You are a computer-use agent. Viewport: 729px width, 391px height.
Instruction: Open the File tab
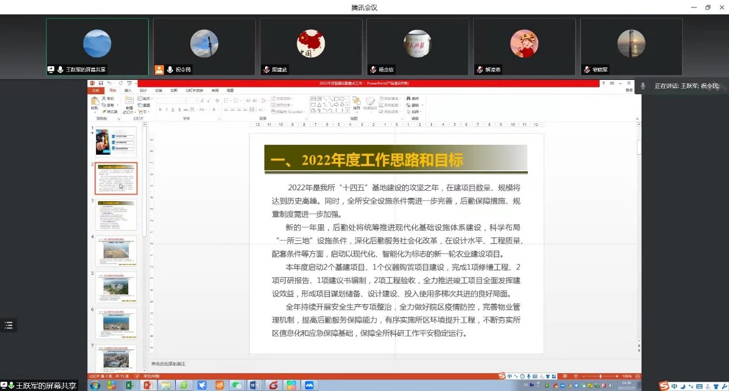[x=95, y=90]
